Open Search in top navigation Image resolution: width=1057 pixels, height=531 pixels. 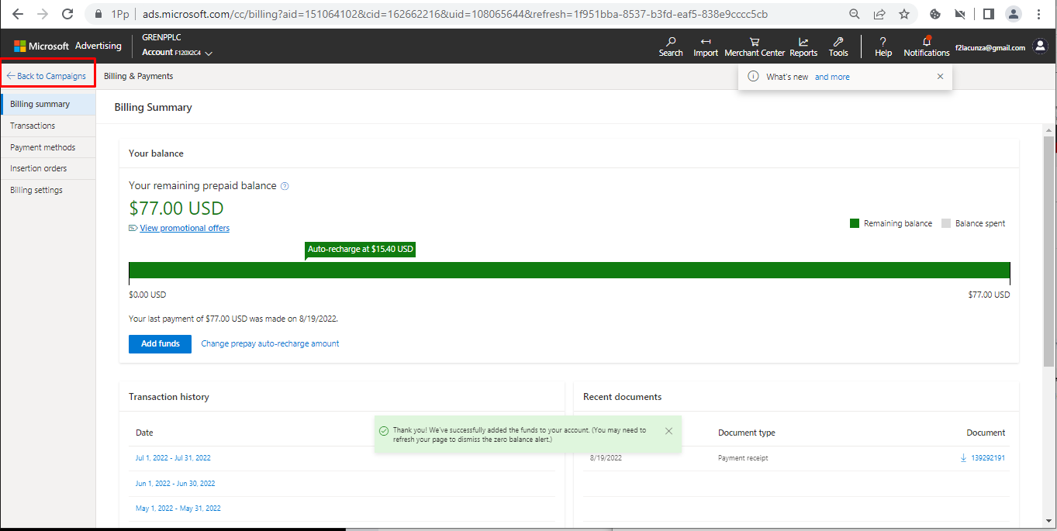tap(671, 47)
